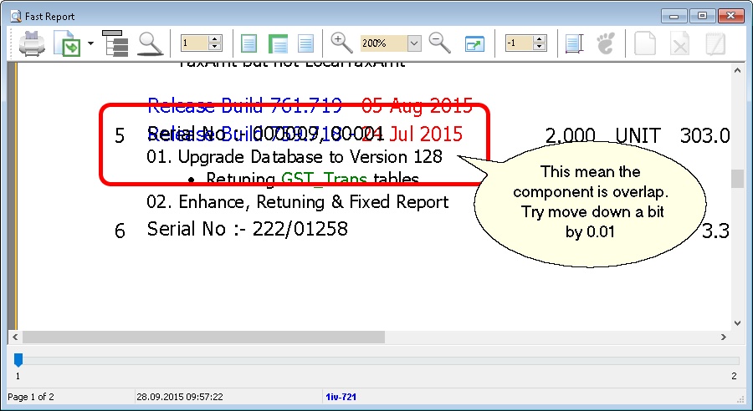The width and height of the screenshot is (753, 411).
Task: Expand the 200% zoom level dropdown
Action: [414, 43]
